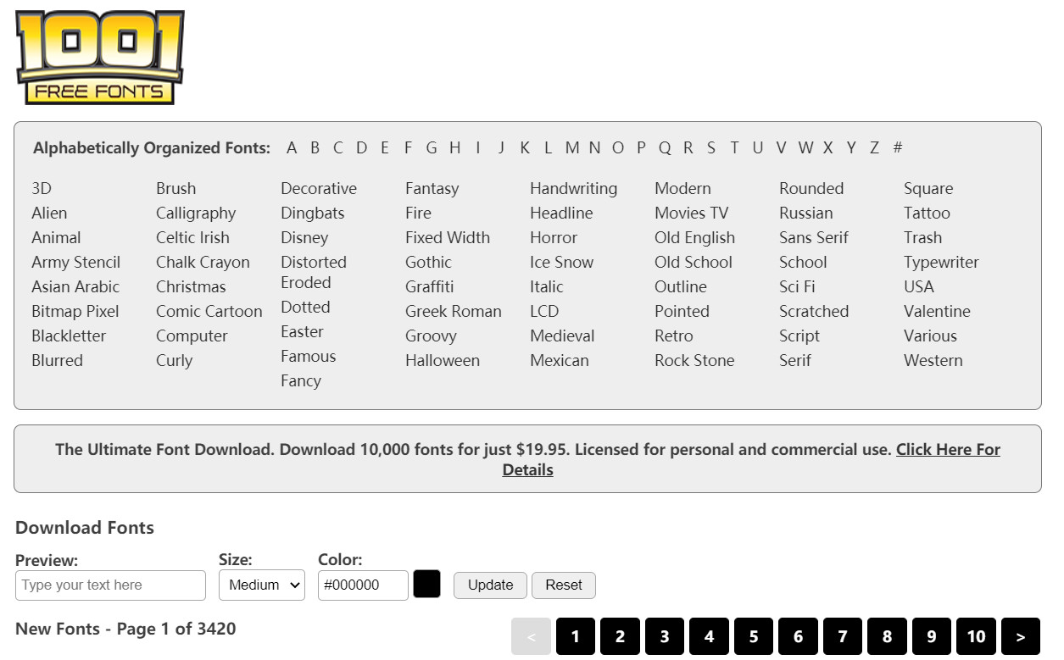Open the 3D fonts category
The width and height of the screenshot is (1064, 660).
pos(42,188)
